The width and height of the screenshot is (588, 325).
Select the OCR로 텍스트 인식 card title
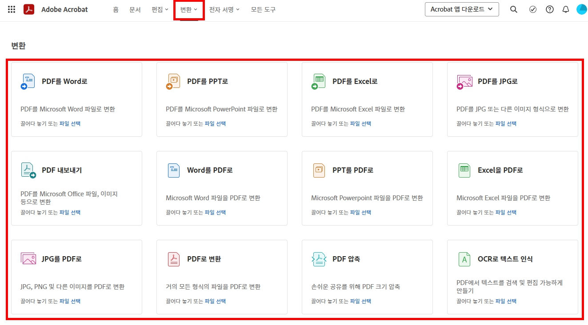point(505,259)
